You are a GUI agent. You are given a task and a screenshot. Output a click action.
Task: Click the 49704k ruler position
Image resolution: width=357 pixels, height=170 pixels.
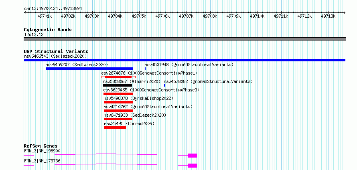click(x=116, y=16)
